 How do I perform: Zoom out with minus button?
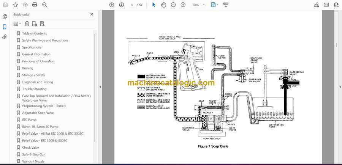pos(173,5)
